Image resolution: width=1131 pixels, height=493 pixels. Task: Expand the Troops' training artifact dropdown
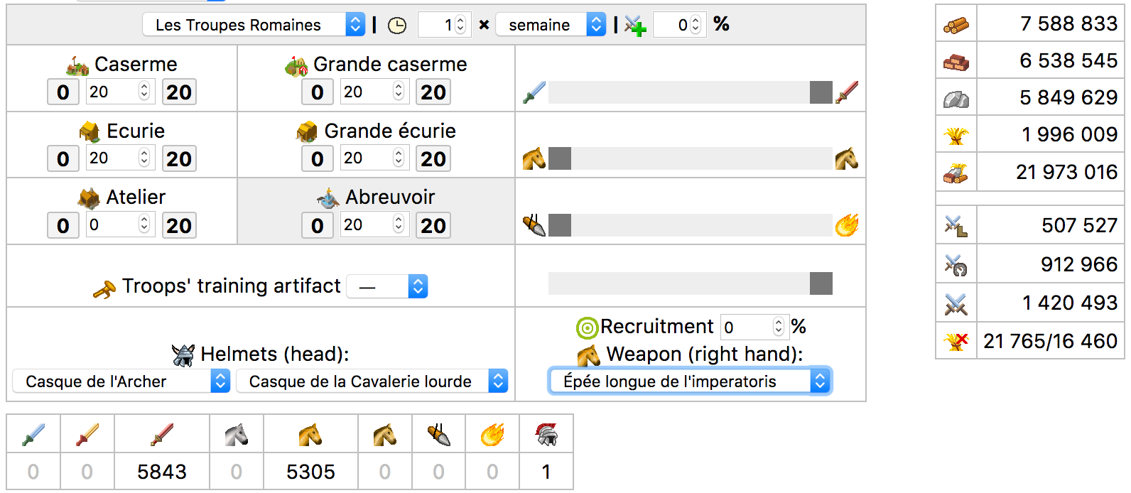click(386, 287)
